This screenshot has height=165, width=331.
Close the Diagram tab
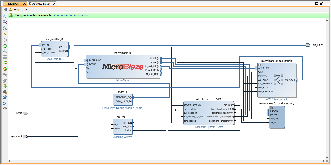24,4
